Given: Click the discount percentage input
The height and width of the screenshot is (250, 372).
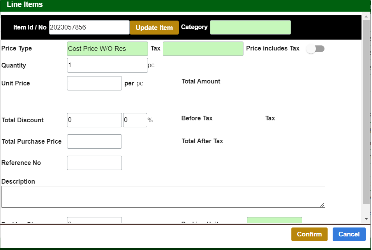Looking at the screenshot, I should click(x=135, y=120).
